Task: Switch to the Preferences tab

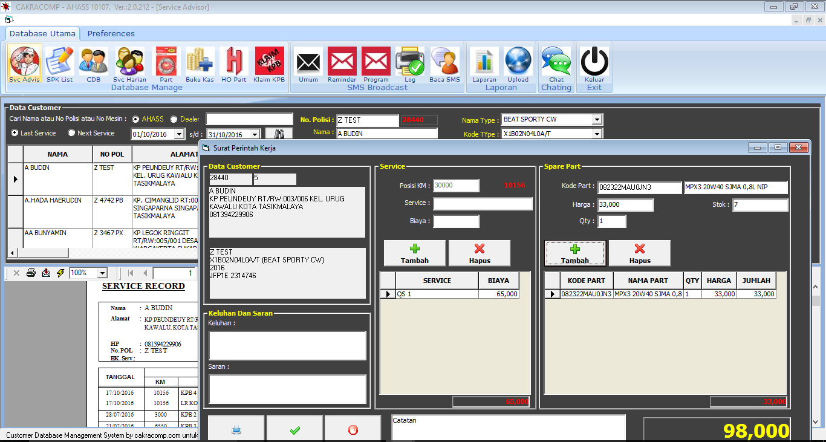Action: 111,33
